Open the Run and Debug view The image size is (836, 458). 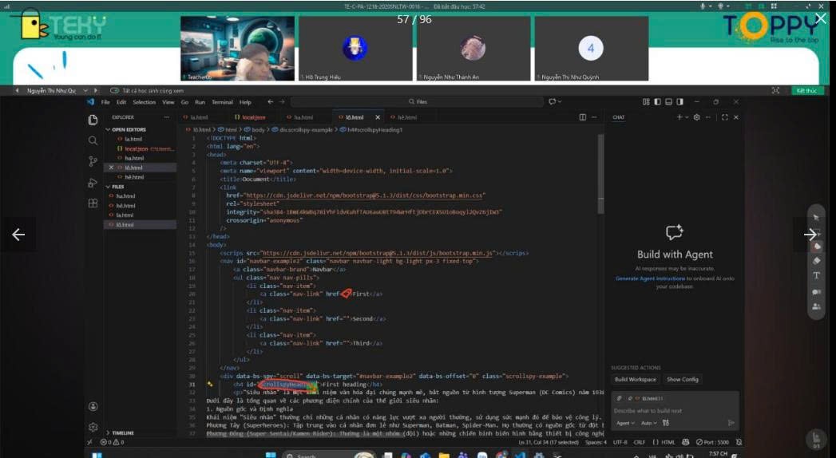point(93,183)
